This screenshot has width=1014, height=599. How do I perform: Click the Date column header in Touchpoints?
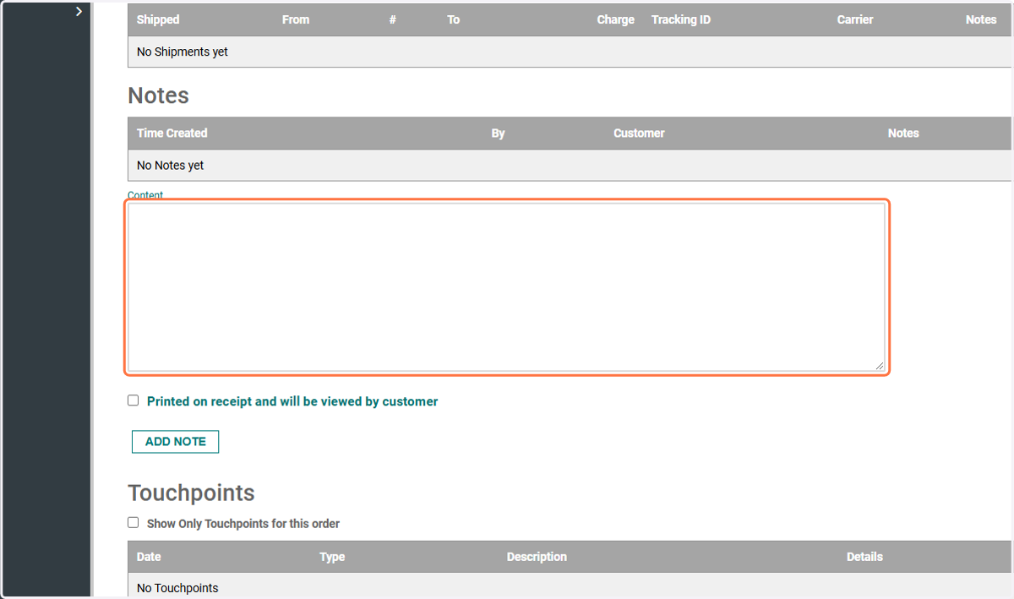pyautogui.click(x=149, y=557)
